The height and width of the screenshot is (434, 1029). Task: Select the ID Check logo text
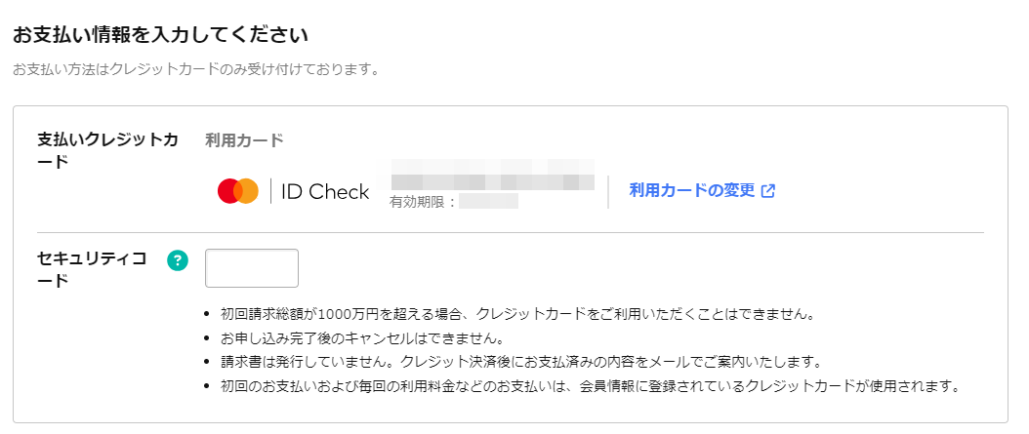[325, 192]
